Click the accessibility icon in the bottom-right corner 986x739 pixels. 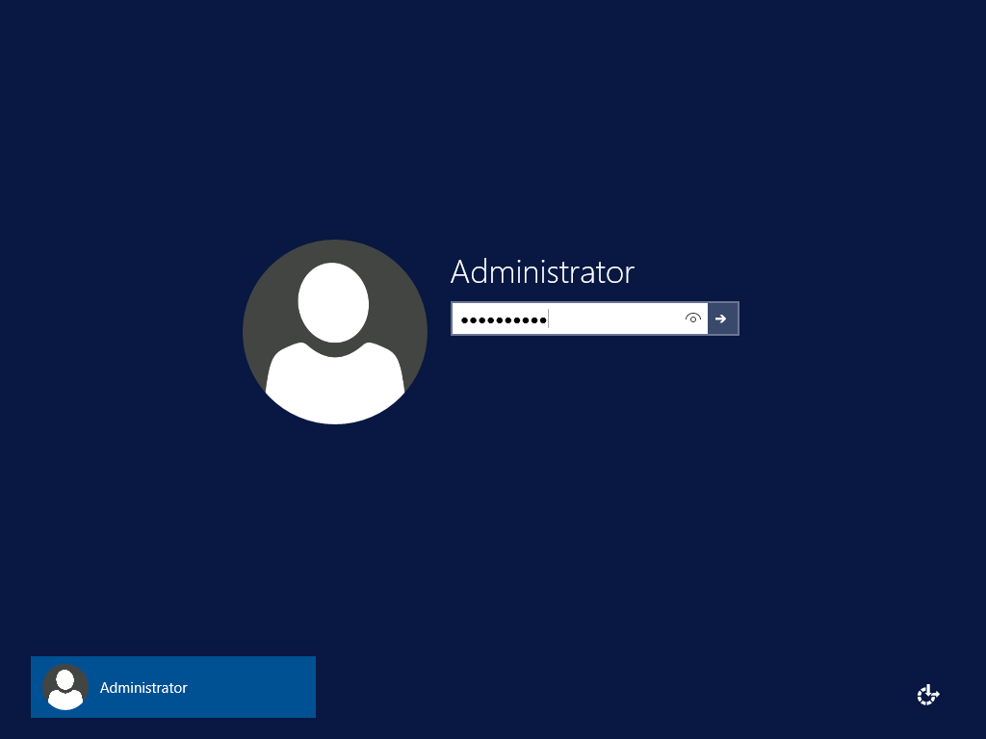pos(927,695)
